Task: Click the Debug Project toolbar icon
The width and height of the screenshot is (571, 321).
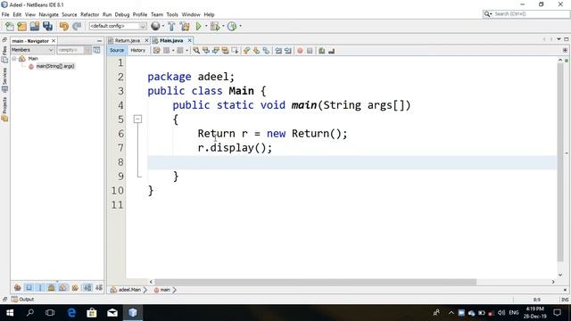Action: (215, 26)
